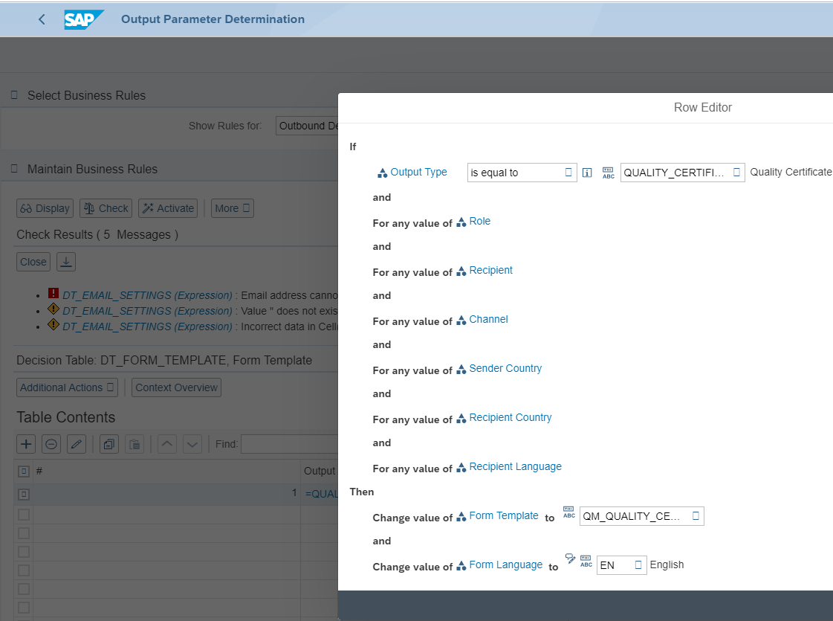
Task: Click the Form Language result link
Action: click(x=506, y=564)
